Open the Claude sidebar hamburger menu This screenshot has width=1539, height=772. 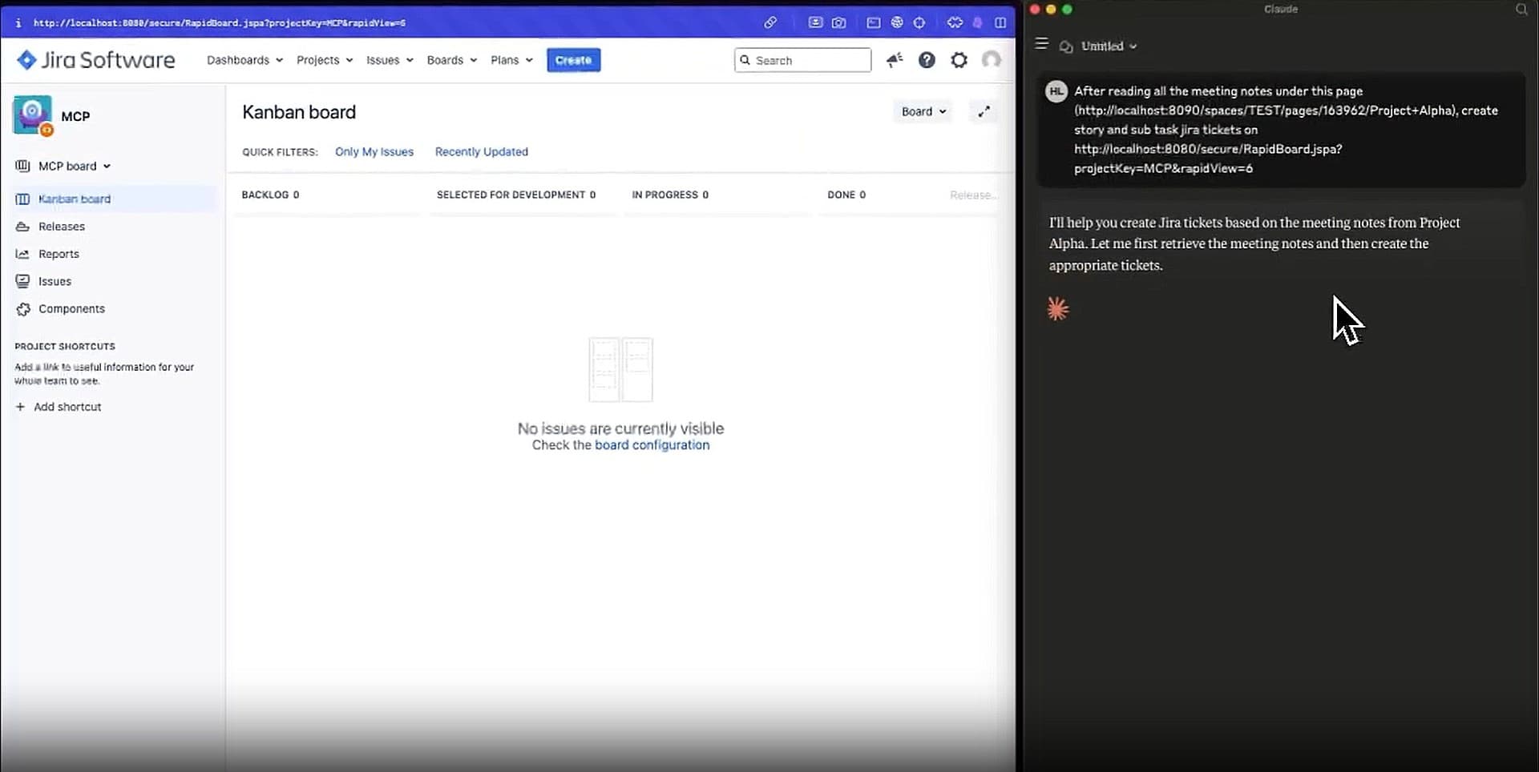(x=1041, y=44)
